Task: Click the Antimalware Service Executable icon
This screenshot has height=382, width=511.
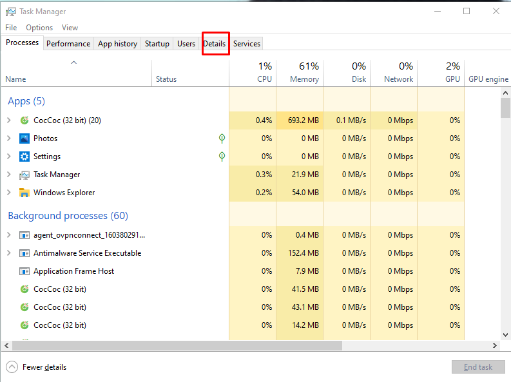Action: pos(24,253)
